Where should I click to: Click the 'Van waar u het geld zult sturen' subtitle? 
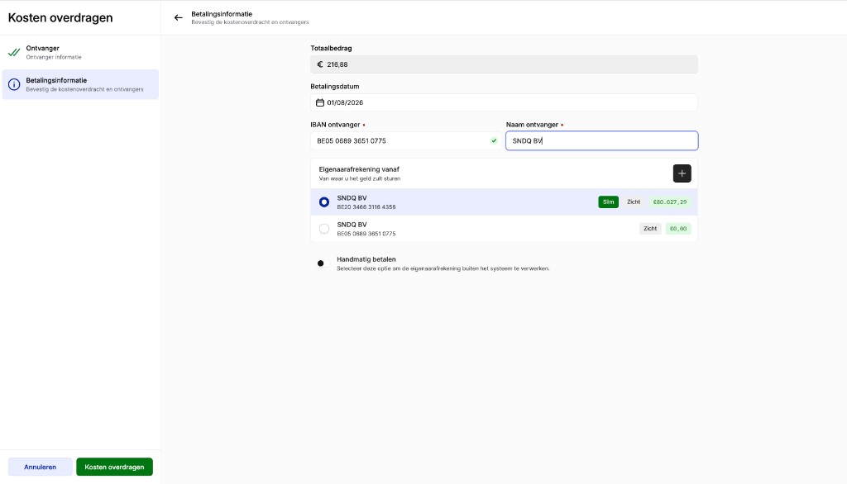tap(360, 178)
